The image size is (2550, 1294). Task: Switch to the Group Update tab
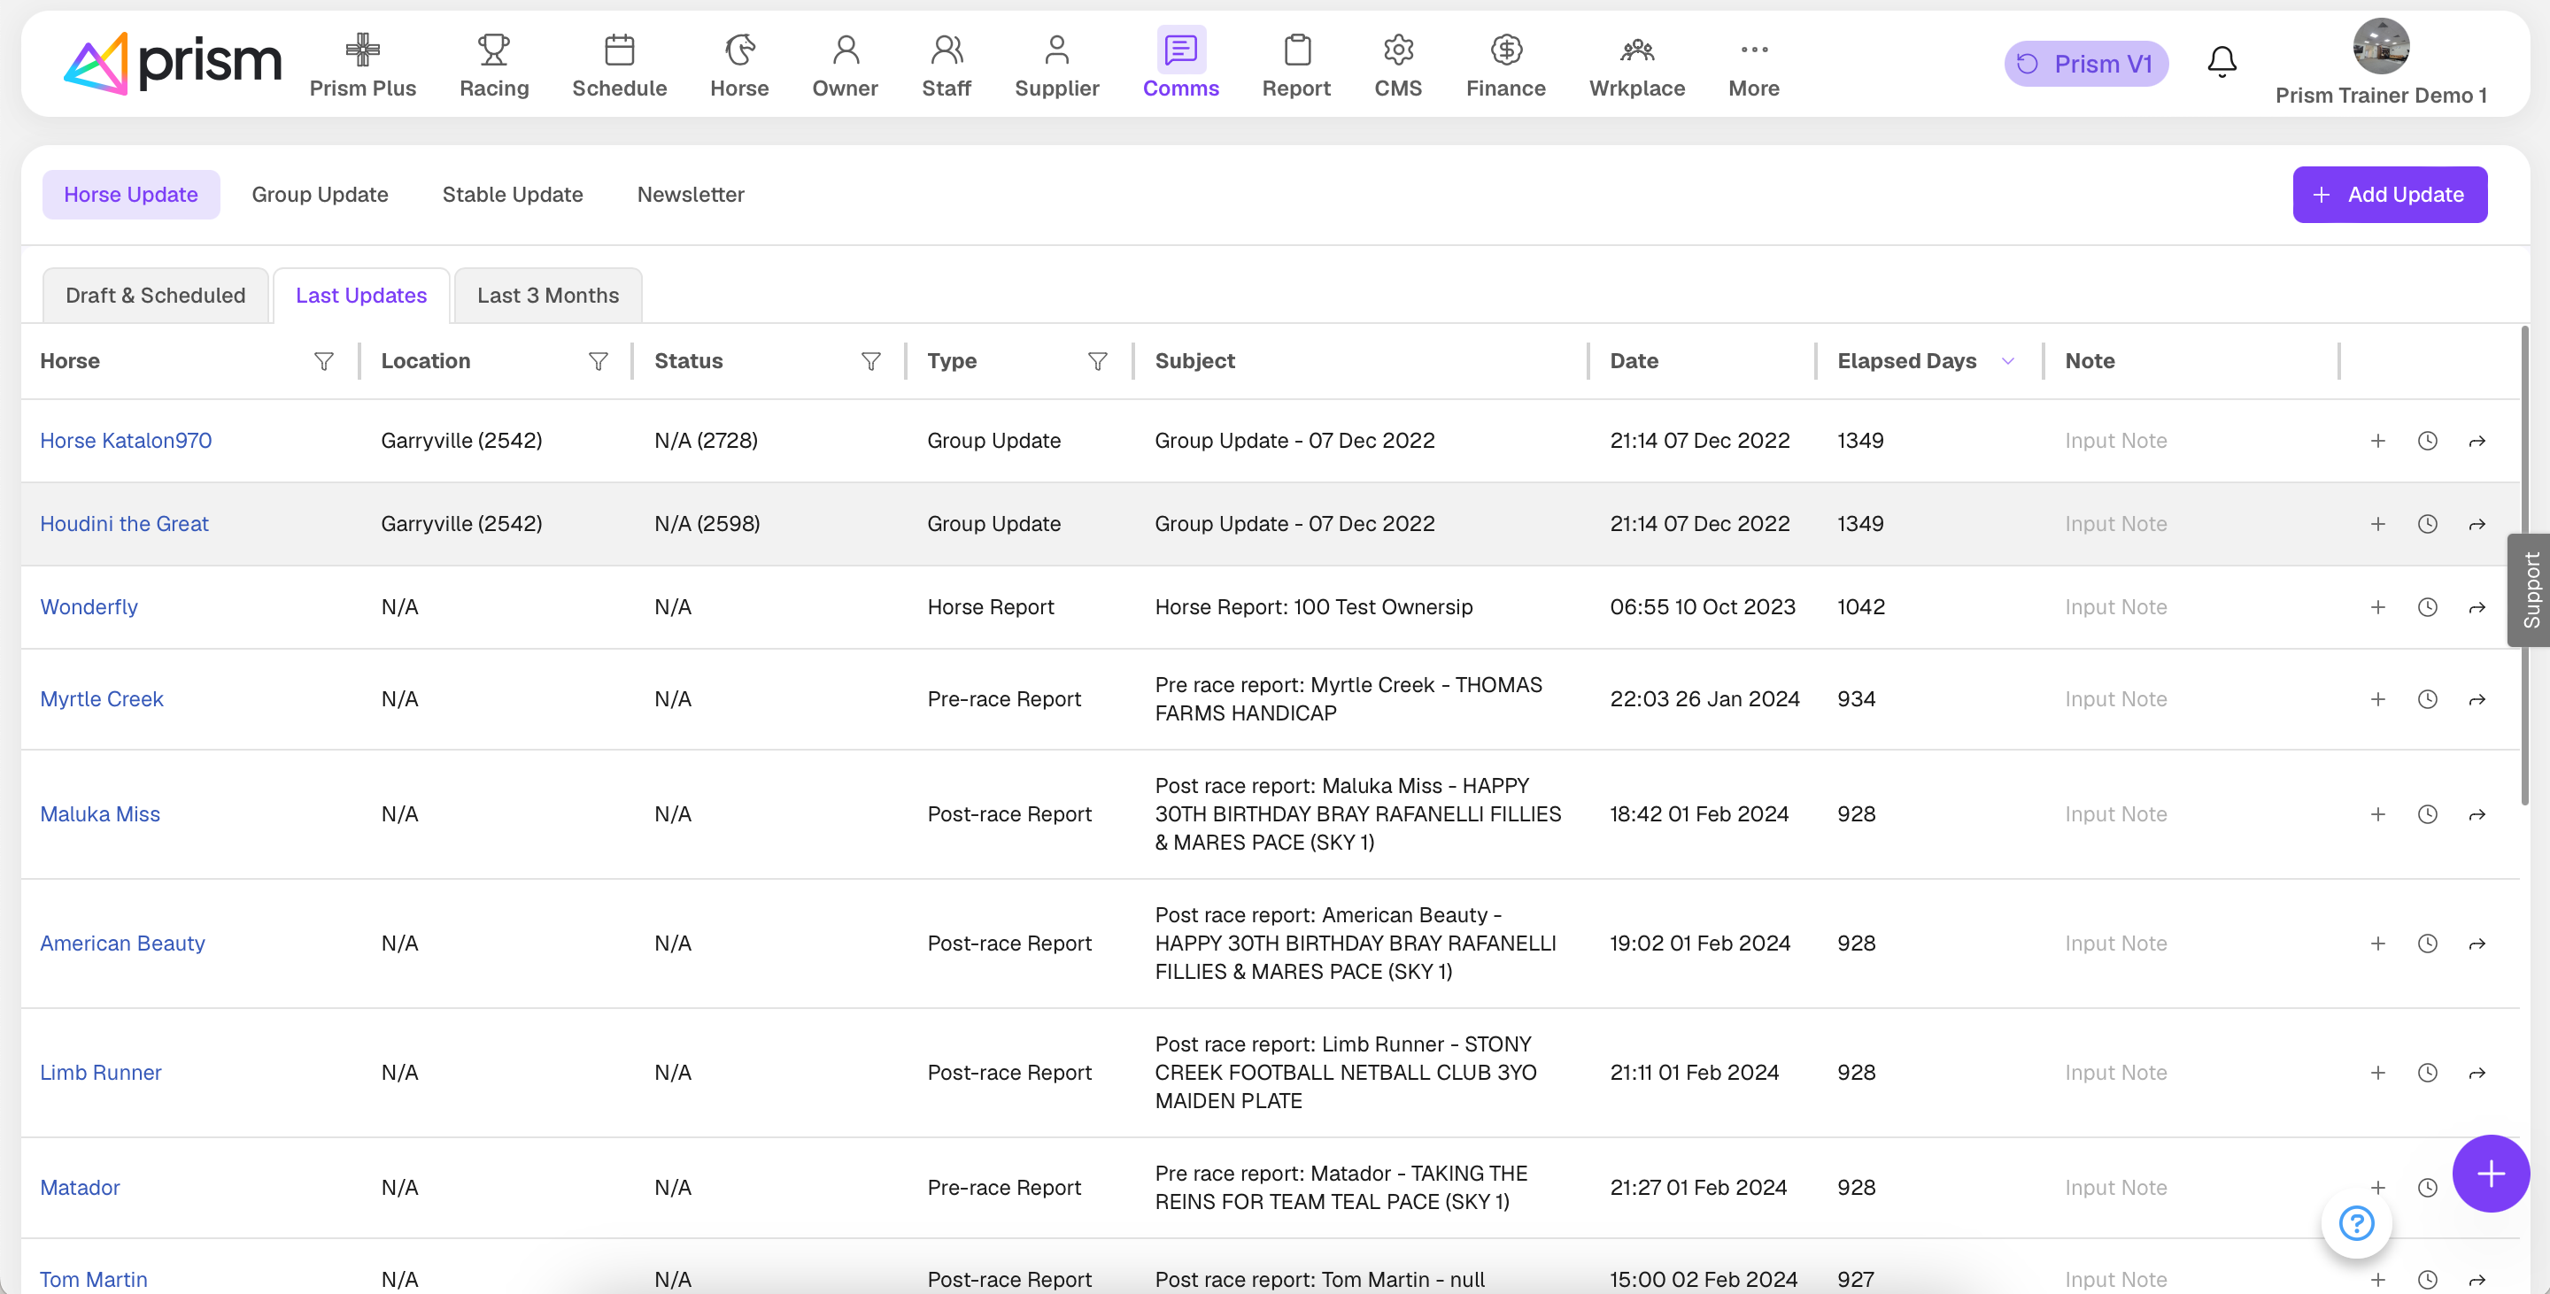(320, 195)
